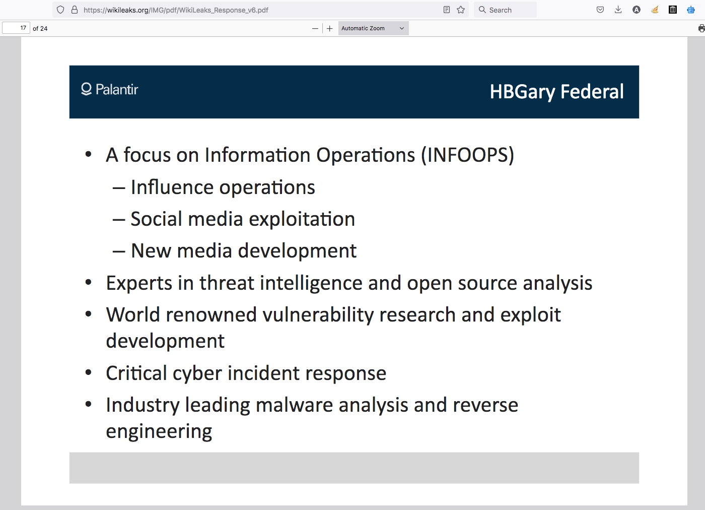Click the 'Social media exploitation' sub-bullet

coord(243,219)
